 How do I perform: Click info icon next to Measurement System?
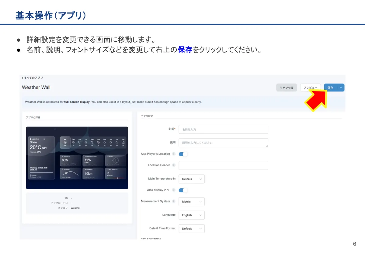tap(174, 201)
